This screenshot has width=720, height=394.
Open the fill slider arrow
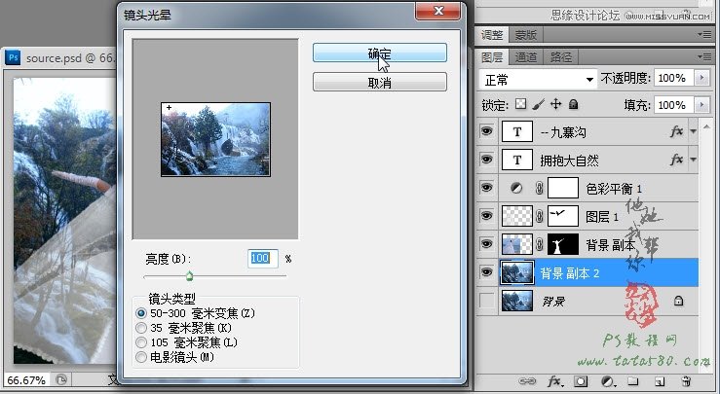[x=701, y=105]
